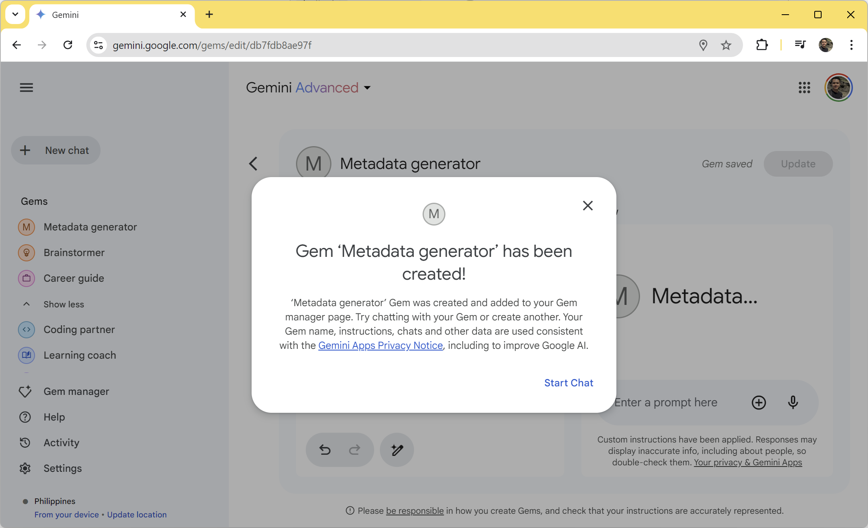868x528 pixels.
Task: Click the Help question mark icon
Action: coord(25,417)
